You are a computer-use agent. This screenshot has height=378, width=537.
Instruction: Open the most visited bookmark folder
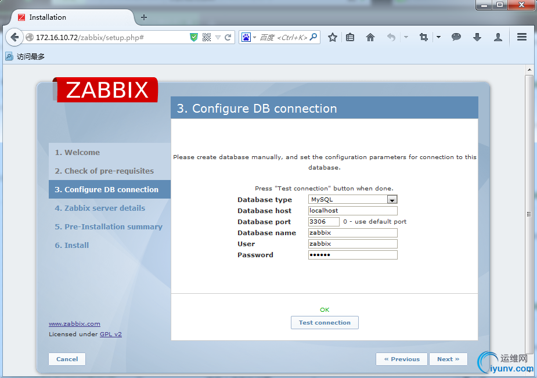point(26,56)
